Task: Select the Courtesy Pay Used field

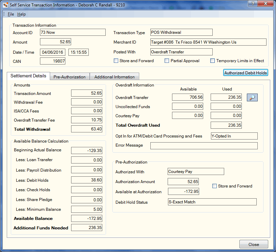Action: pyautogui.click(x=226, y=116)
